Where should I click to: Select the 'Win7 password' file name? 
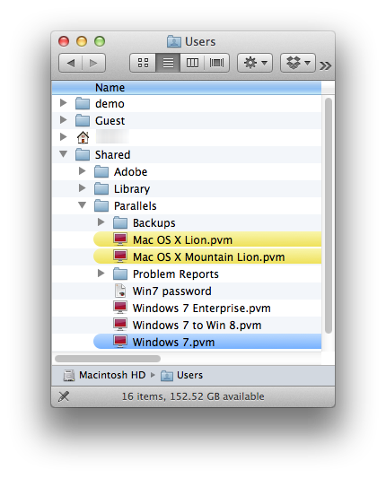(171, 291)
